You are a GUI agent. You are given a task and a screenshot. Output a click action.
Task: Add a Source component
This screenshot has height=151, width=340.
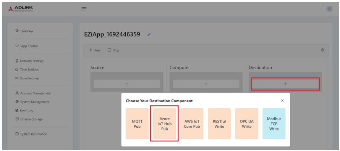coord(127,84)
